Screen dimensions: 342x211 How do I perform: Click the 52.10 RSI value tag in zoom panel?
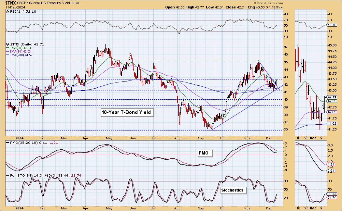pos(332,25)
